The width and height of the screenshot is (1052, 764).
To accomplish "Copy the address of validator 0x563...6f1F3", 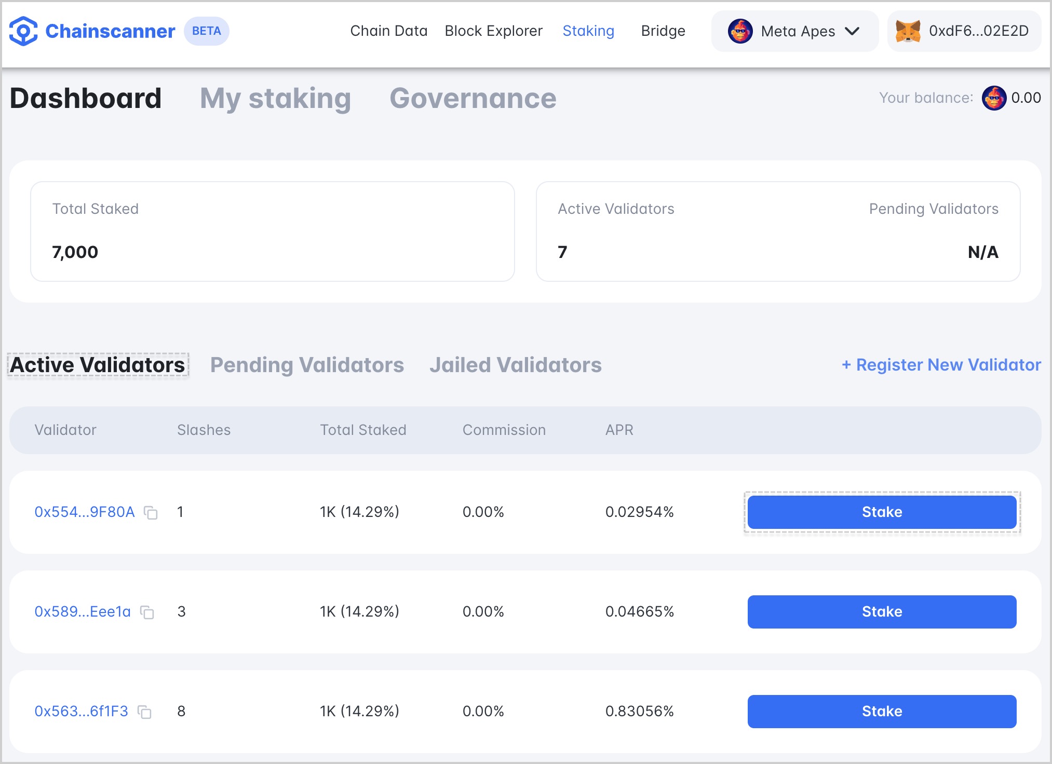I will click(144, 712).
